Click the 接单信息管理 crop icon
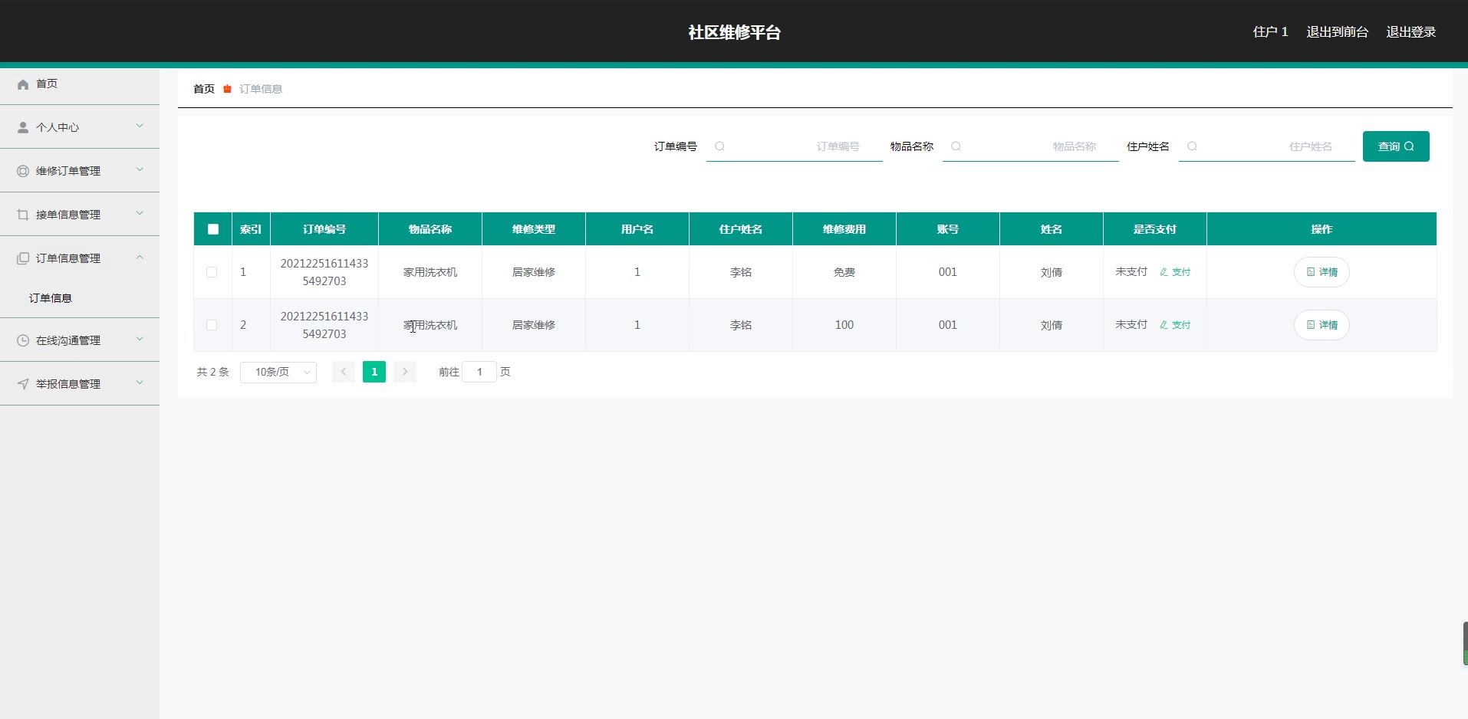1468x719 pixels. coord(23,215)
